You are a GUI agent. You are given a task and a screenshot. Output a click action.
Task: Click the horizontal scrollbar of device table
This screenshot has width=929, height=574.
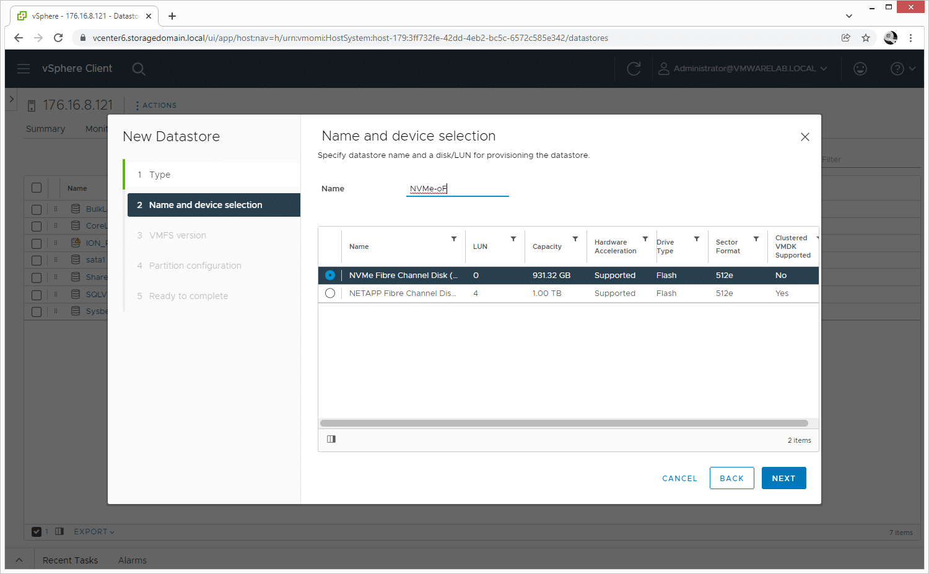coord(564,424)
